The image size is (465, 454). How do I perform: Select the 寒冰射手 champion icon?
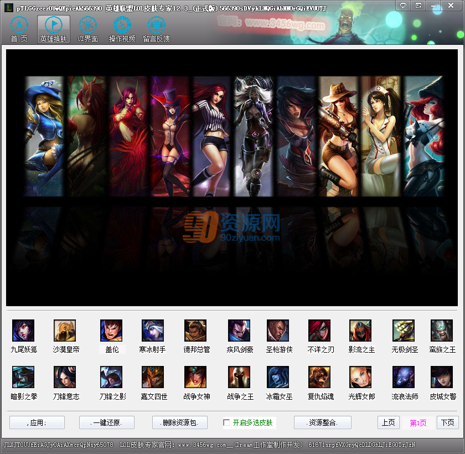[x=153, y=331]
